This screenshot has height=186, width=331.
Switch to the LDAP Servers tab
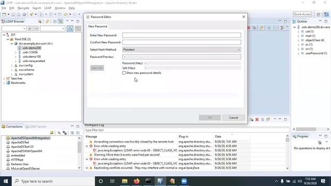click(36, 127)
